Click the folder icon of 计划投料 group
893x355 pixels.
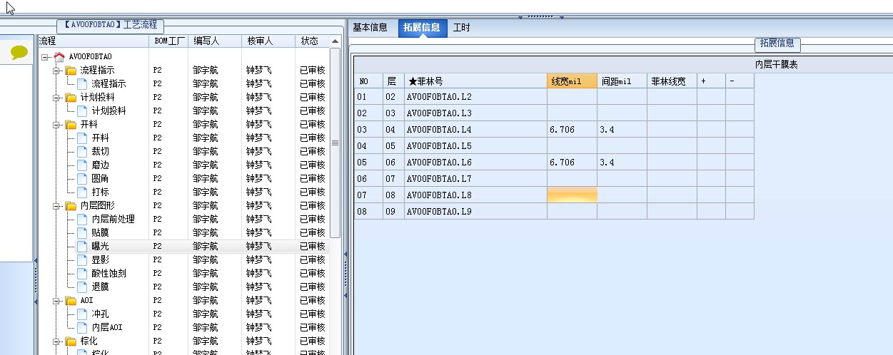coord(71,97)
